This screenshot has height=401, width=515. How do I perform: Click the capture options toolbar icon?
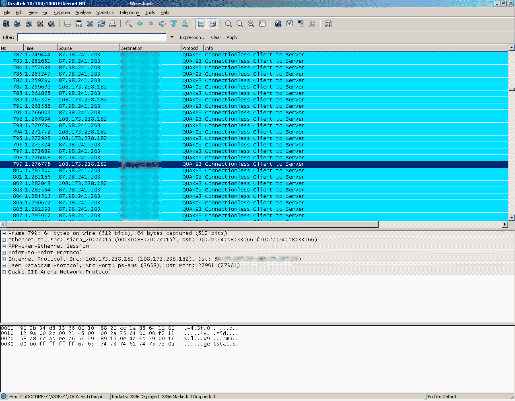17,24
